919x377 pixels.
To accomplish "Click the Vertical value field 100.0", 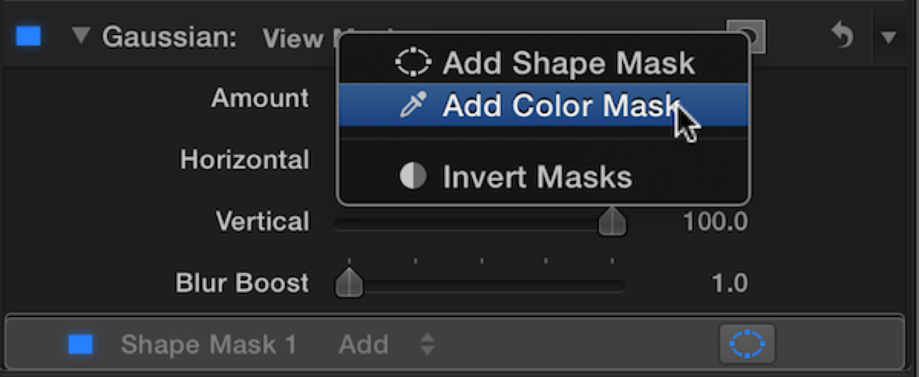I will pyautogui.click(x=715, y=222).
